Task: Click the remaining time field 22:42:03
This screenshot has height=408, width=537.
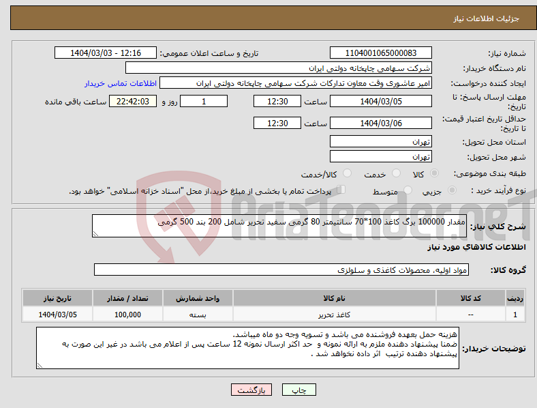Action: 133,101
